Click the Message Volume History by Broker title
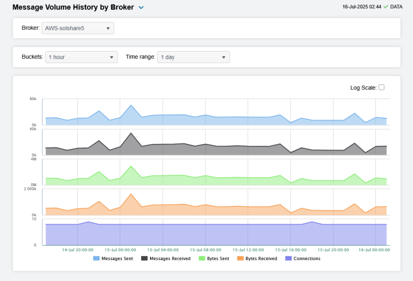 tap(73, 7)
